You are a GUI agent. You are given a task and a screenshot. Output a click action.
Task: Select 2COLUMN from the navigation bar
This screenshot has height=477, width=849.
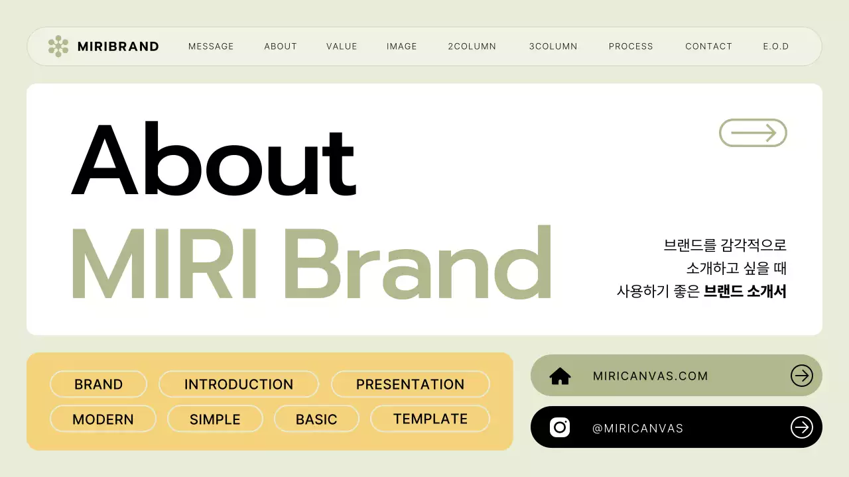[472, 46]
